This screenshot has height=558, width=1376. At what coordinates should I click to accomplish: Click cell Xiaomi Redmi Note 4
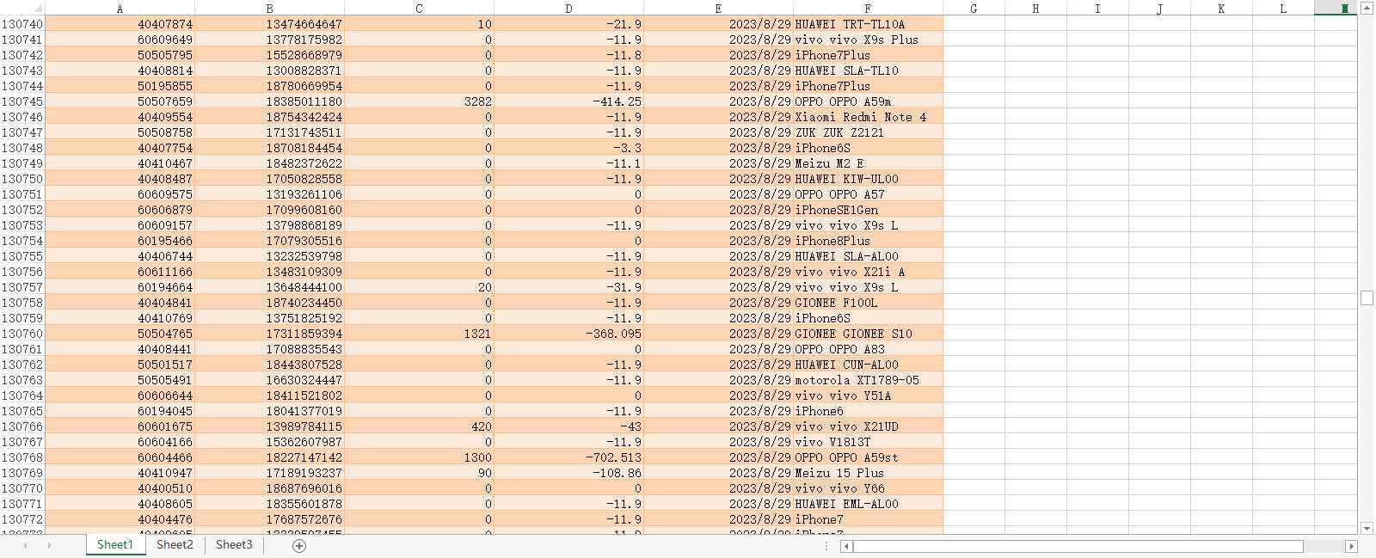pyautogui.click(x=868, y=117)
